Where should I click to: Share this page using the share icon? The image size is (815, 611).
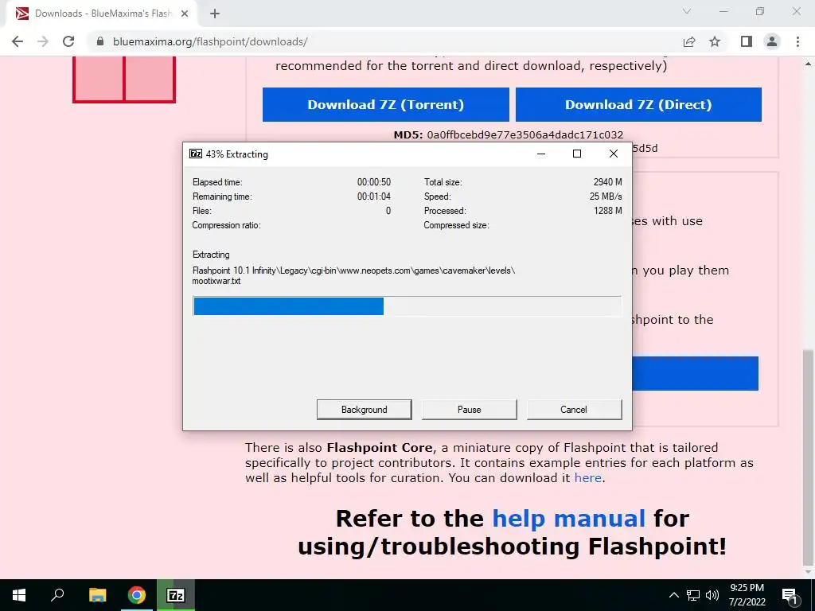pyautogui.click(x=689, y=41)
